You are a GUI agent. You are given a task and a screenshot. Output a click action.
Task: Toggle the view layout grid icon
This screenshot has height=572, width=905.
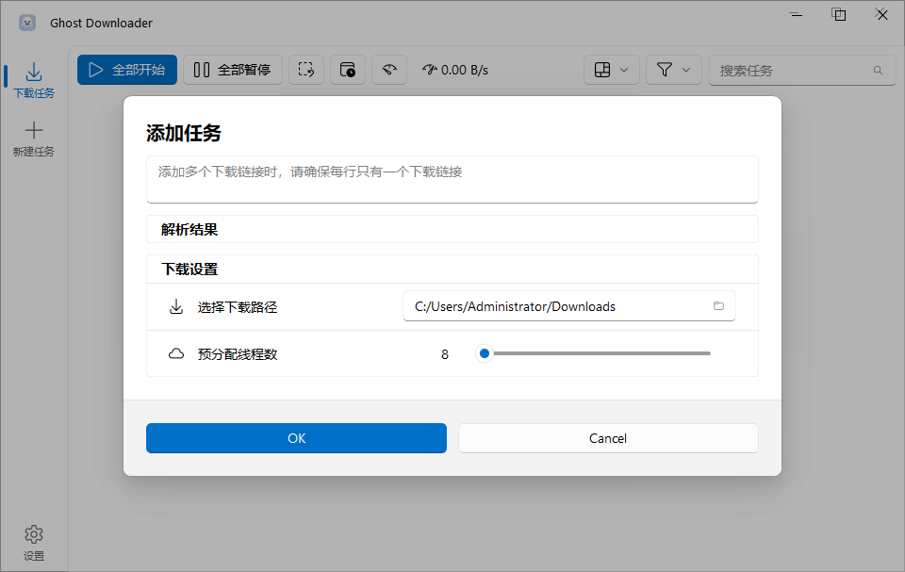click(603, 69)
